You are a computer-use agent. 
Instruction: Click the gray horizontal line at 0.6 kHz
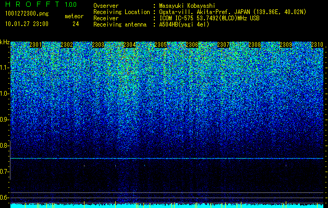tap(167, 198)
